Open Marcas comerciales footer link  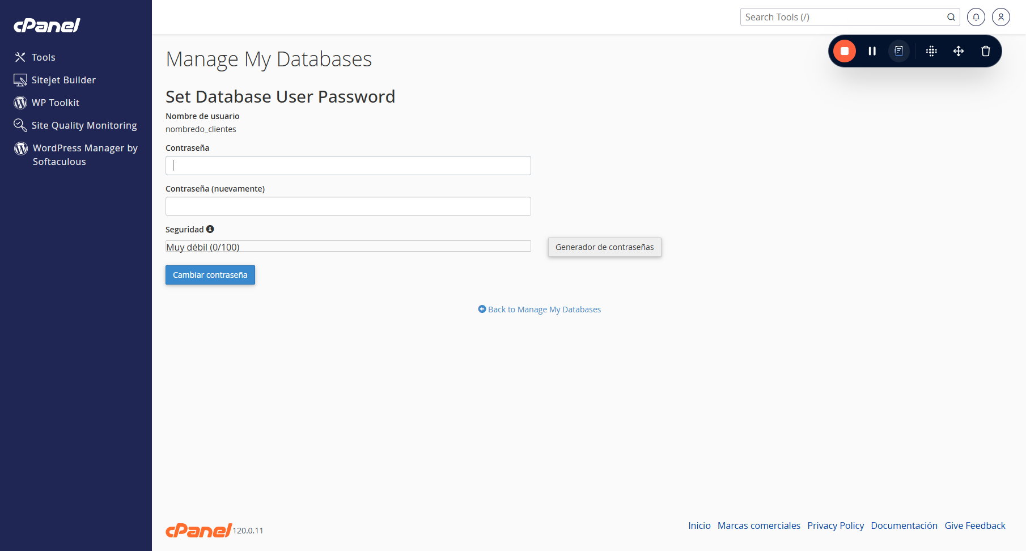click(759, 525)
